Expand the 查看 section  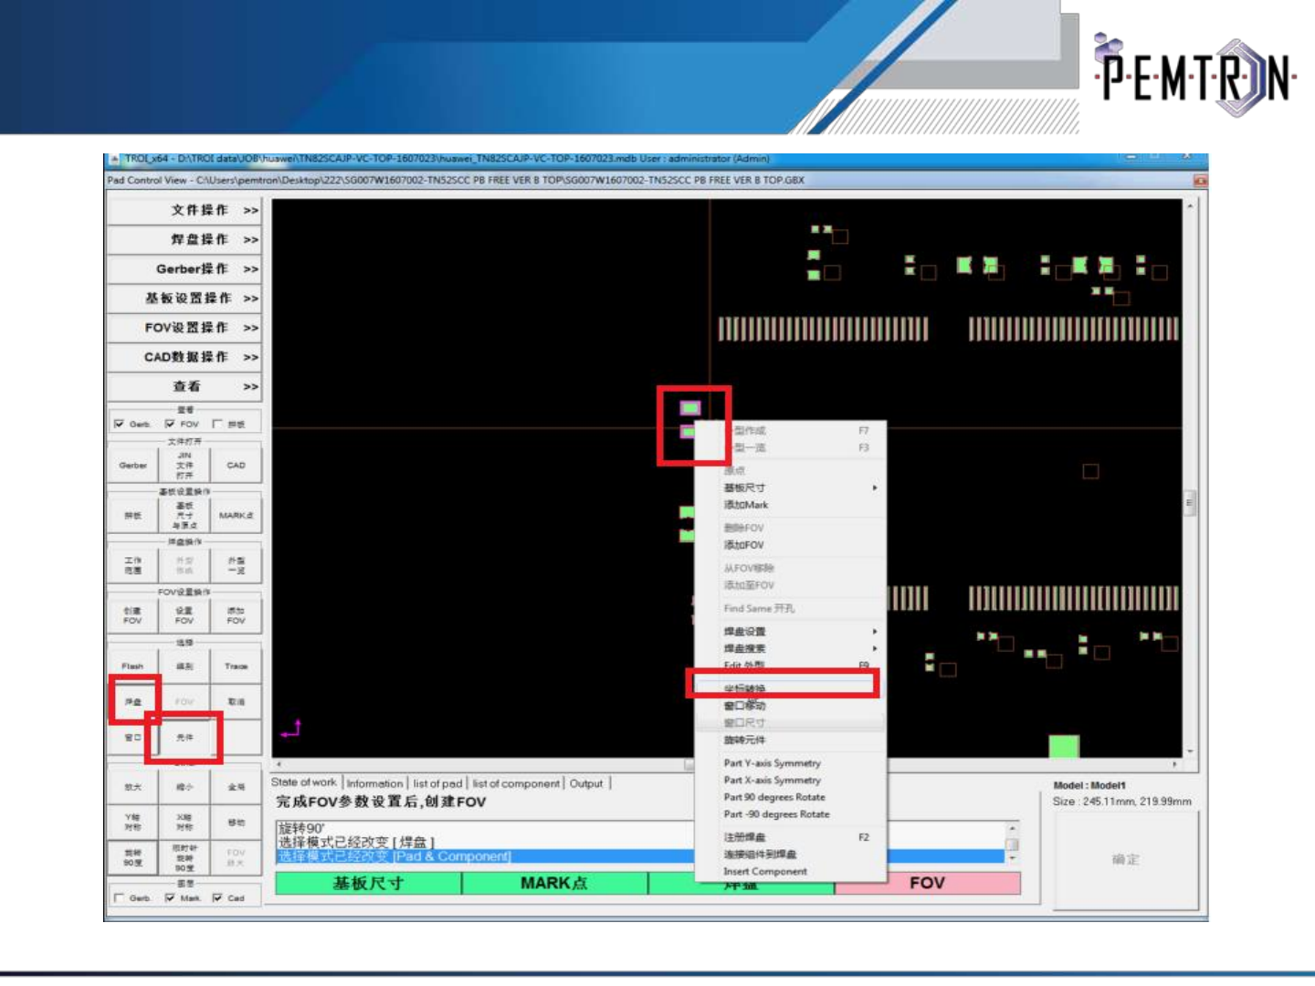[x=184, y=386]
